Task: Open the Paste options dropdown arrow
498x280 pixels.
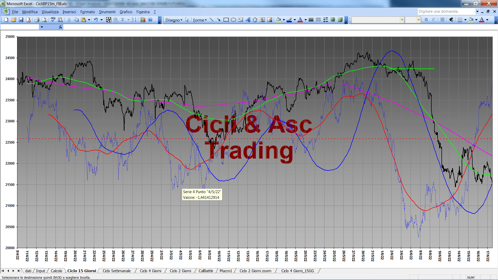Action: tap(89, 20)
